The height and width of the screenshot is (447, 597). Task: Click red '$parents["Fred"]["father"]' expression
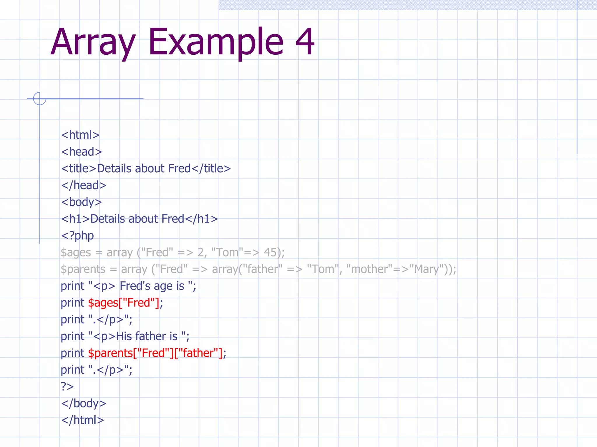click(155, 353)
